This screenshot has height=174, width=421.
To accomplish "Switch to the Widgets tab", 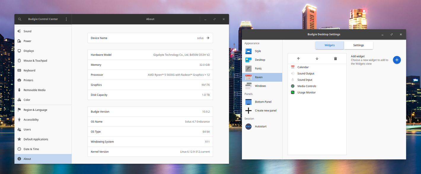I will coord(329,45).
